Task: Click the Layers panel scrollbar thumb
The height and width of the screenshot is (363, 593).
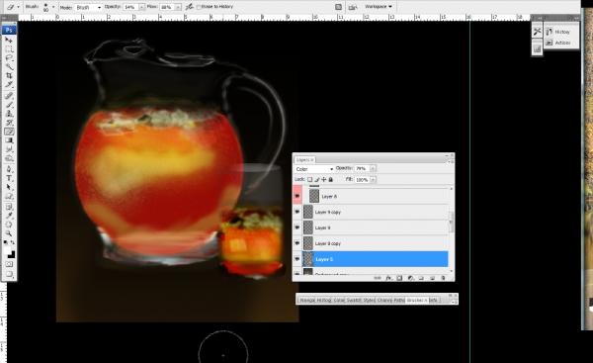Action: 451,223
